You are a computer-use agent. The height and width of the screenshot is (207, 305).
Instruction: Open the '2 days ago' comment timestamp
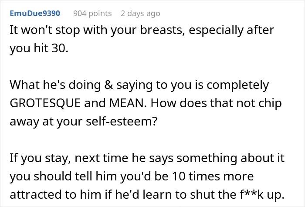pyautogui.click(x=140, y=14)
